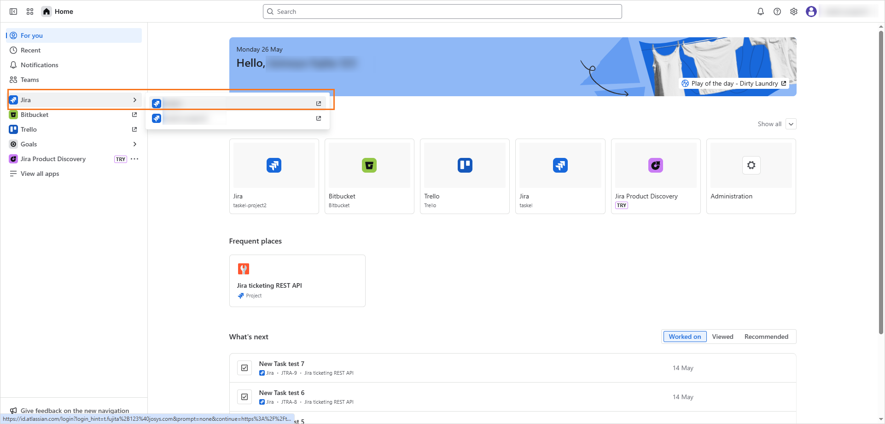The width and height of the screenshot is (885, 424).
Task: Open second Jira site external link icon
Action: [x=319, y=118]
